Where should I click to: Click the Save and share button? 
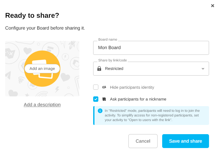pos(185,141)
